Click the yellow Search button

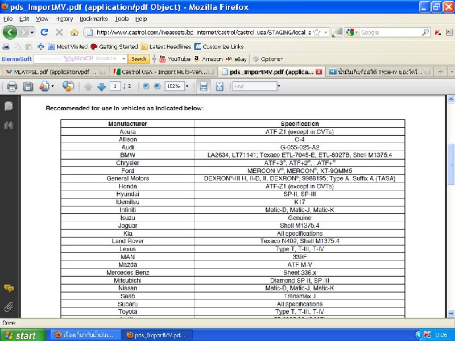pyautogui.click(x=139, y=59)
